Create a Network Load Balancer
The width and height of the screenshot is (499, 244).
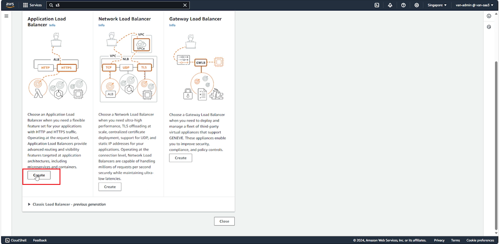tap(110, 187)
